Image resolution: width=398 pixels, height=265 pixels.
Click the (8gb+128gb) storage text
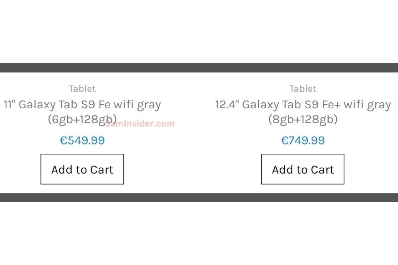pyautogui.click(x=303, y=119)
